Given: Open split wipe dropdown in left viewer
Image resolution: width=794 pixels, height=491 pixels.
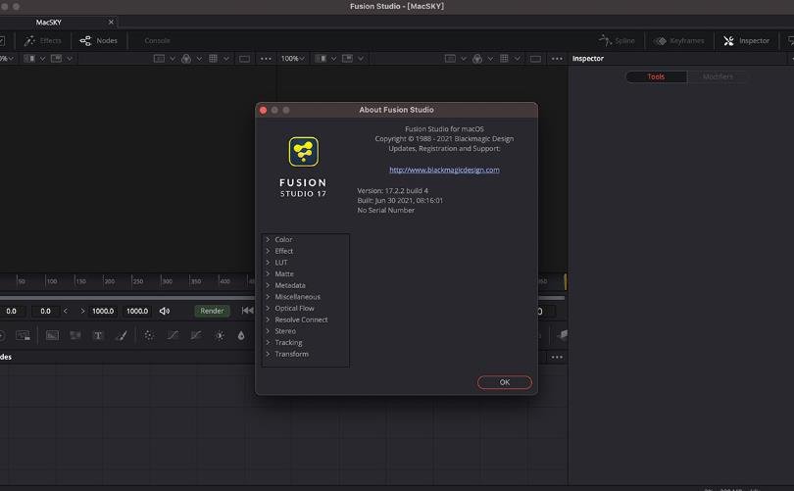Looking at the screenshot, I should 42,59.
